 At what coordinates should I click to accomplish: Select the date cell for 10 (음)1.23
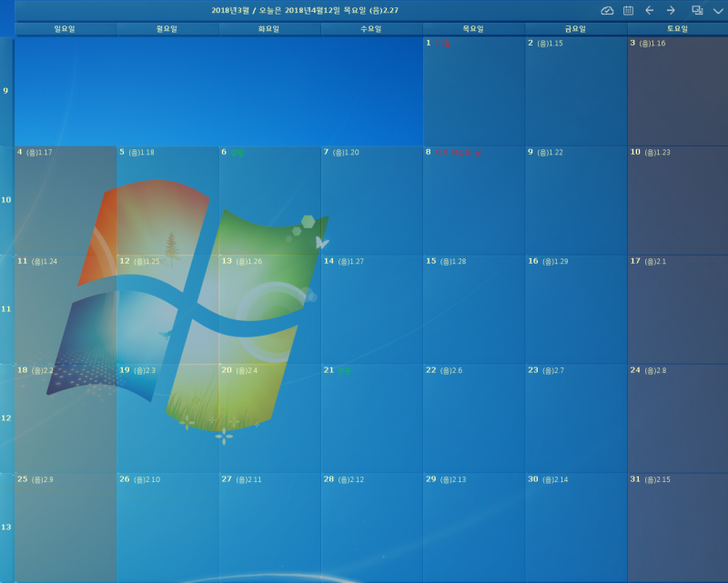coord(678,200)
